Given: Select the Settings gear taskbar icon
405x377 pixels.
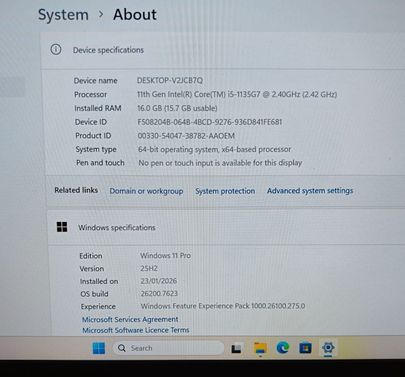Looking at the screenshot, I should coord(328,347).
